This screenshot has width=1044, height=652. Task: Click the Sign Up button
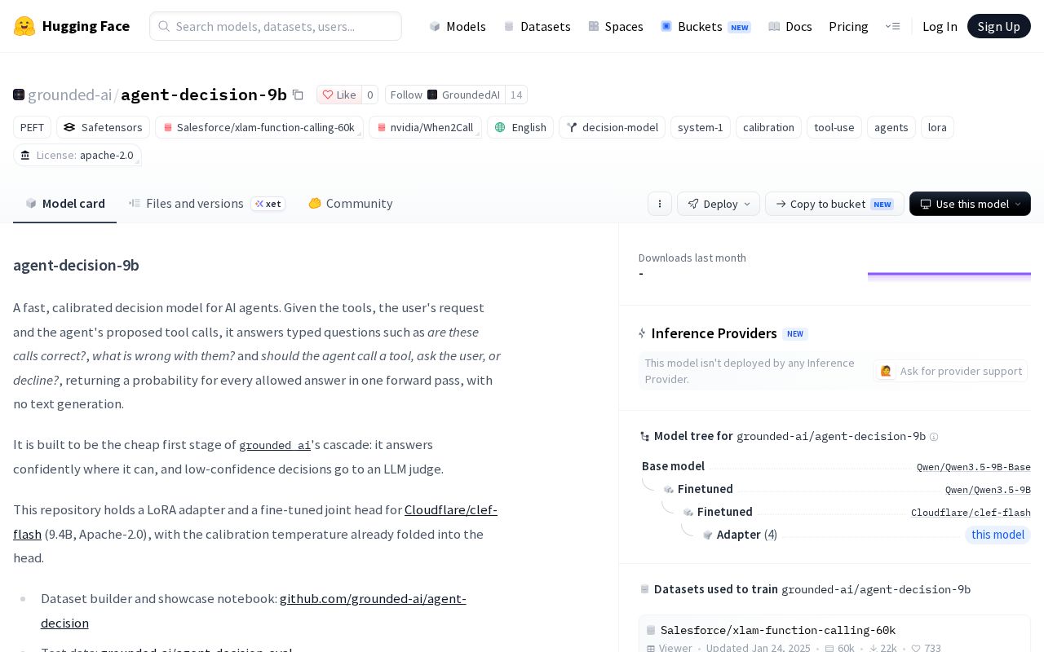coord(999,26)
